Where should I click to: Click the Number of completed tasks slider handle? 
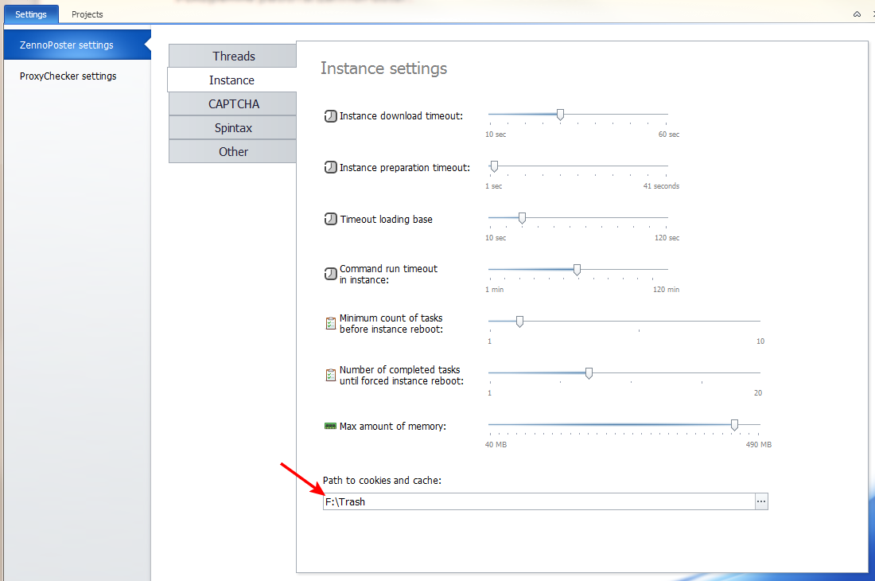click(589, 373)
